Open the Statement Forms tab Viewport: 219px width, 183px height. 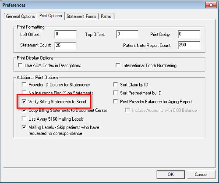[81, 16]
